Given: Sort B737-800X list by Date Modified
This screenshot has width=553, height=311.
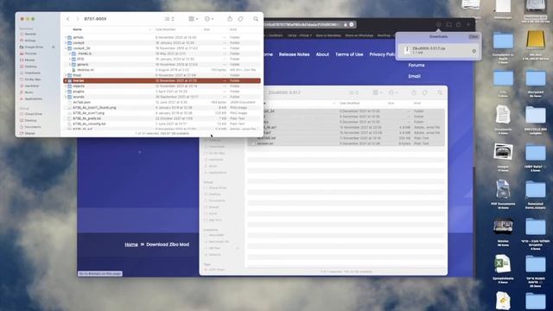Looking at the screenshot, I should pyautogui.click(x=165, y=29).
